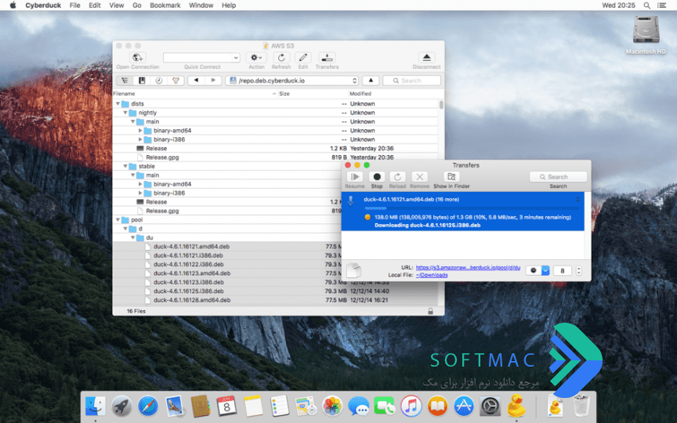This screenshot has height=423, width=677.
Task: Click the Reload transfer icon
Action: pos(397,177)
